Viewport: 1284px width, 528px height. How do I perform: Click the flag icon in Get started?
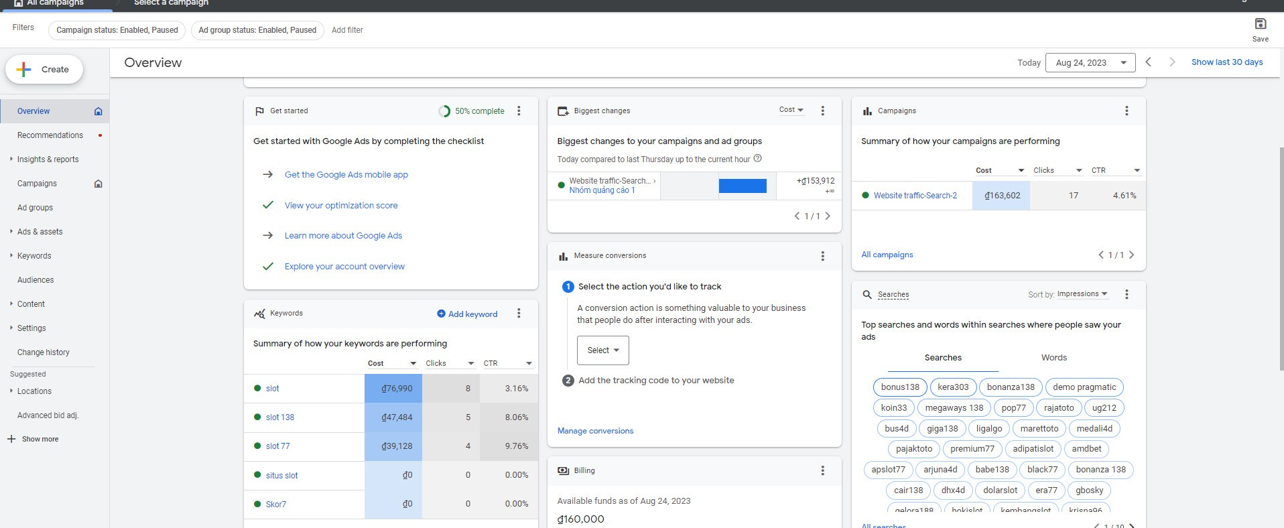(x=259, y=111)
